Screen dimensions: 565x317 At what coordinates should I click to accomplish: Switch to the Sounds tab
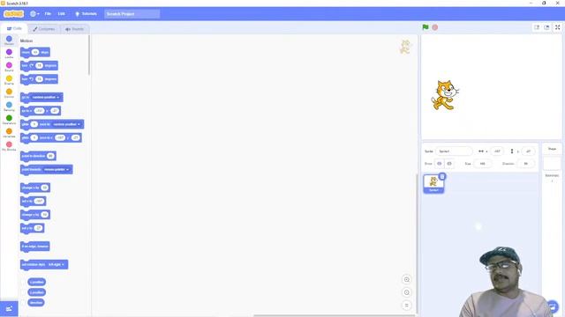coord(74,29)
